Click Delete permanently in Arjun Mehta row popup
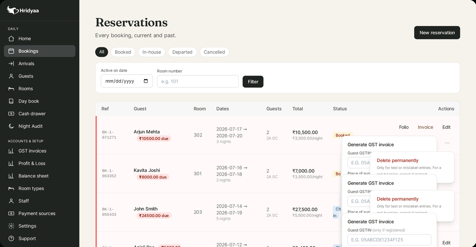476x247 pixels. pos(397,161)
